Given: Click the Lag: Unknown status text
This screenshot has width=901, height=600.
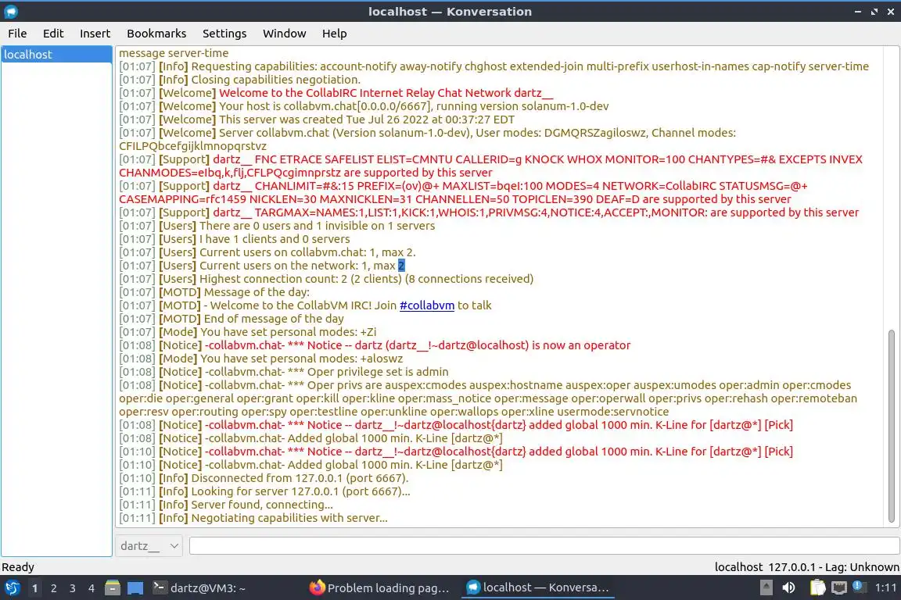Looking at the screenshot, I should pos(863,566).
